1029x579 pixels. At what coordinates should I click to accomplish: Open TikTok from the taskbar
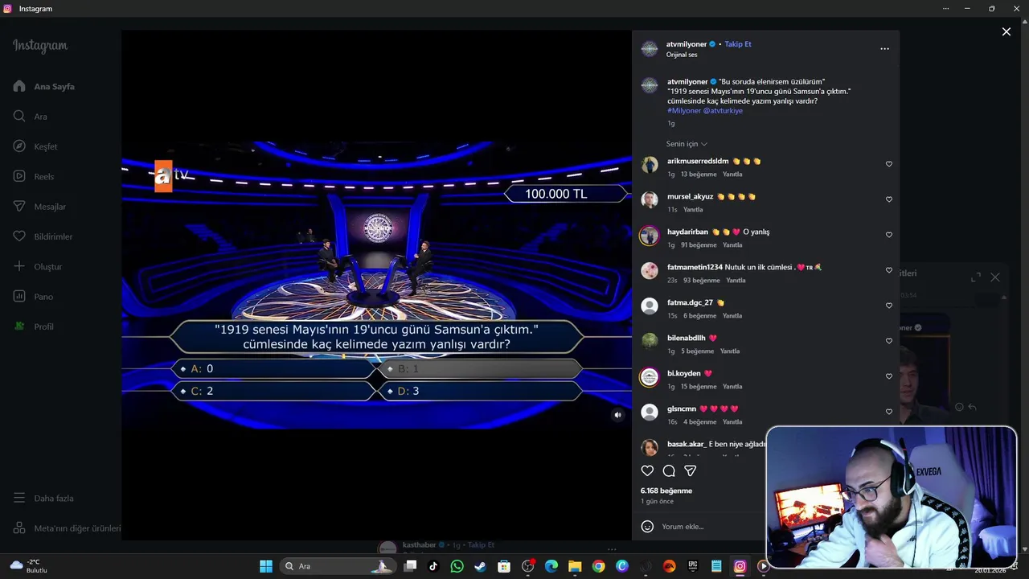[433, 566]
